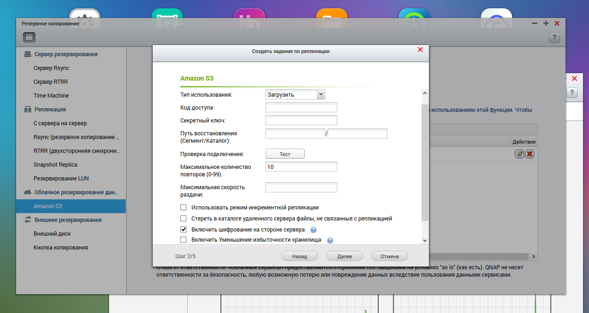Click the Секретный ключ input field
The image size is (589, 313).
[301, 120]
